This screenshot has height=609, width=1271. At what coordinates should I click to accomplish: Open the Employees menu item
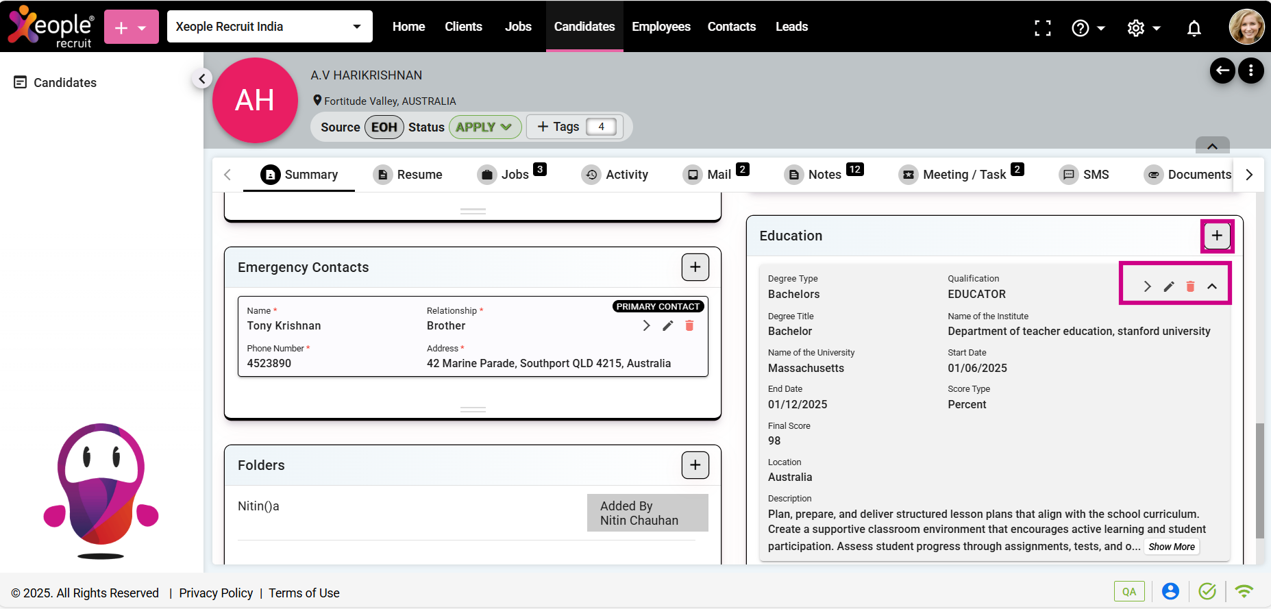(x=661, y=27)
